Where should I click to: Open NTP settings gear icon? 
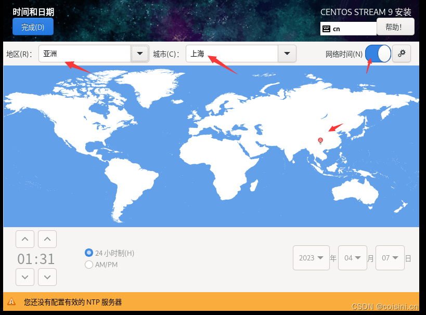[402, 54]
